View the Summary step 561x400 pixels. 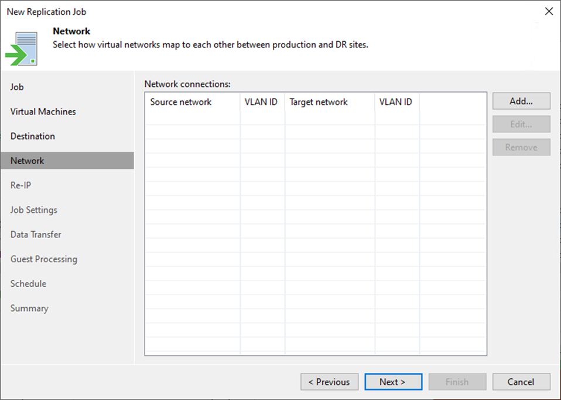pos(29,309)
